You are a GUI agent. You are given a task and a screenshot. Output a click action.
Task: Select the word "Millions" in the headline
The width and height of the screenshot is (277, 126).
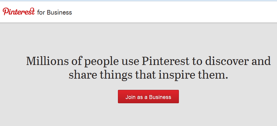[x=47, y=61]
